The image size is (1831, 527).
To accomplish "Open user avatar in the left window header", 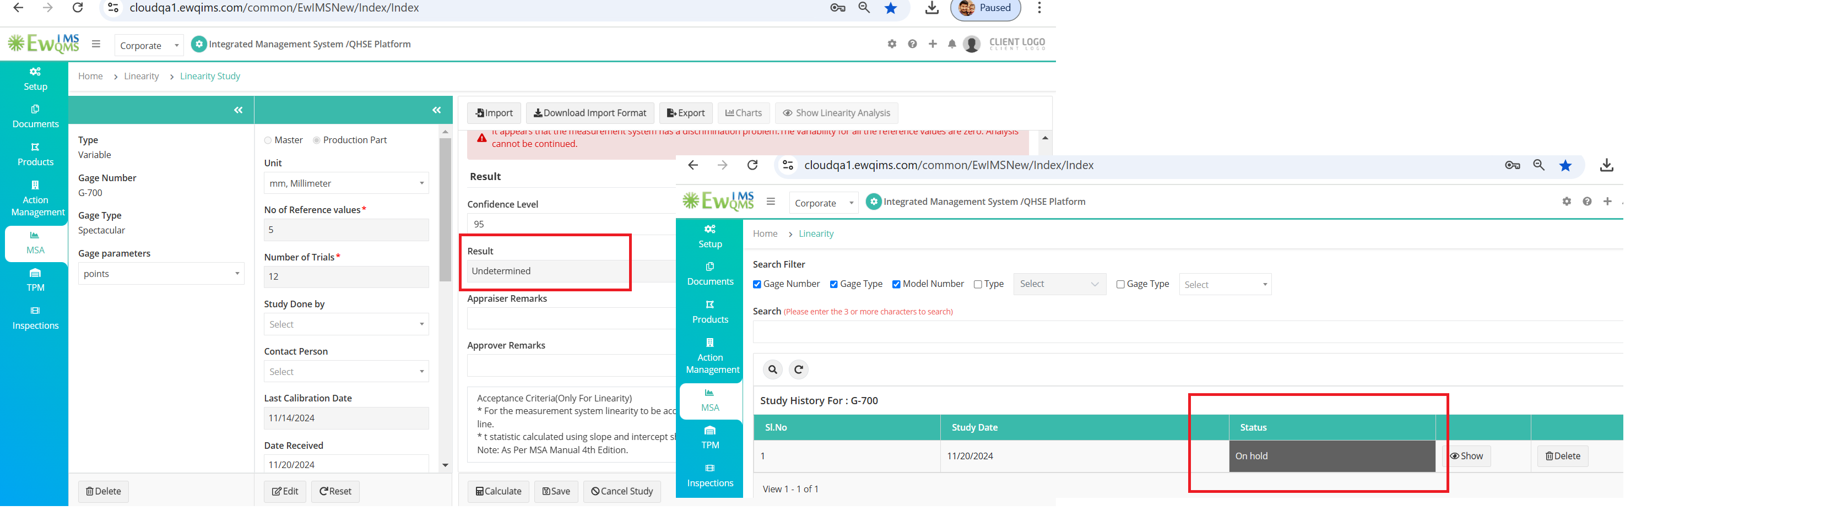I will [972, 44].
